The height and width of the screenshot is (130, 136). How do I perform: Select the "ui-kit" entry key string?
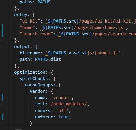click(x=30, y=21)
